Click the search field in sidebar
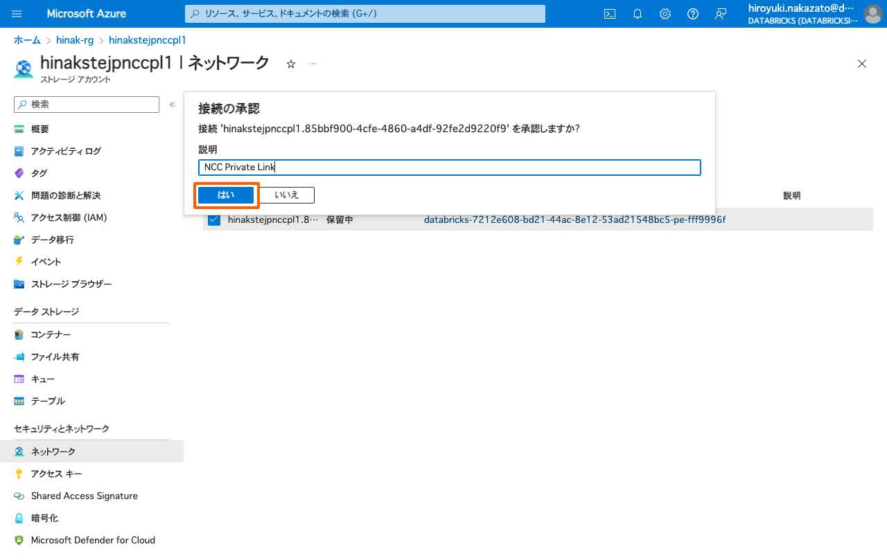This screenshot has width=887, height=560. 87,105
